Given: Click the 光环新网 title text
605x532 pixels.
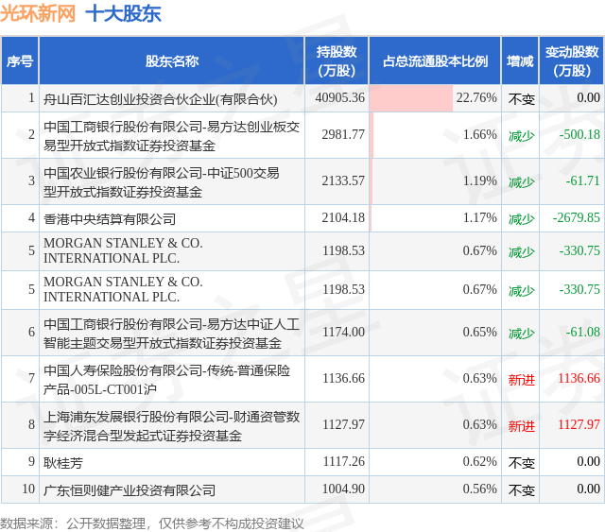Looking at the screenshot, I should tap(38, 13).
